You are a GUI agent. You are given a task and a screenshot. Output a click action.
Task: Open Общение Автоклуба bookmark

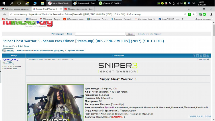pyautogui.click(x=13, y=19)
